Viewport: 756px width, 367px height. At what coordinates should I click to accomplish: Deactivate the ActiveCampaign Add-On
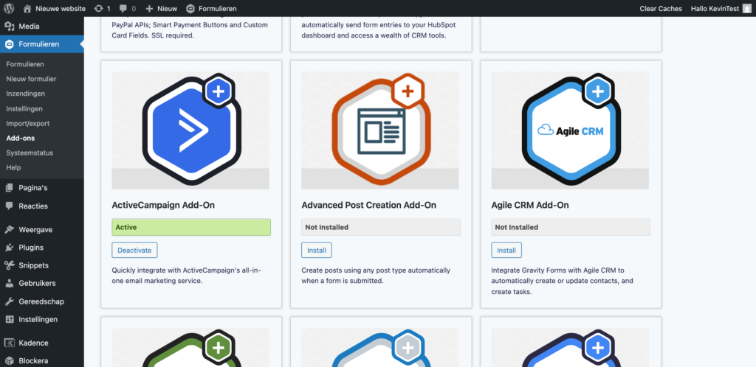134,250
